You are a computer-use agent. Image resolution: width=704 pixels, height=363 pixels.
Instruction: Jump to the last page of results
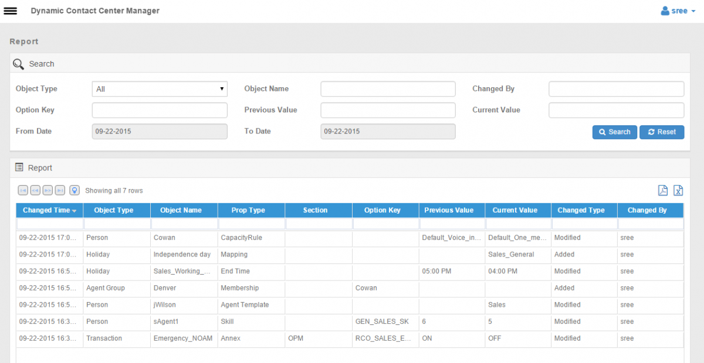pyautogui.click(x=60, y=190)
